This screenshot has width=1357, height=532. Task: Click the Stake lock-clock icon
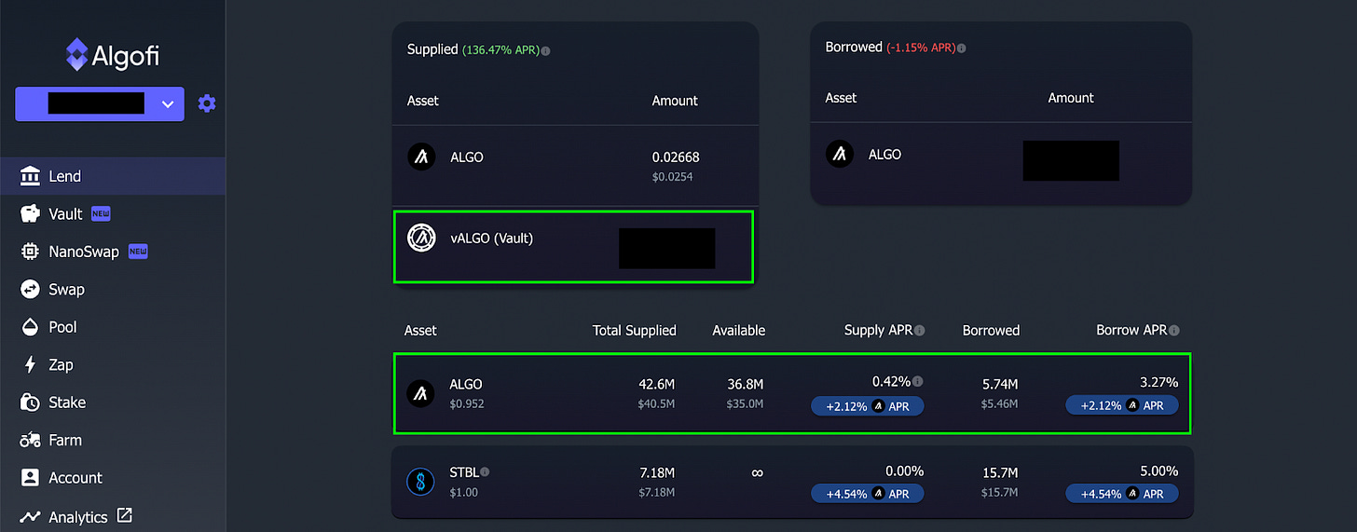coord(30,402)
